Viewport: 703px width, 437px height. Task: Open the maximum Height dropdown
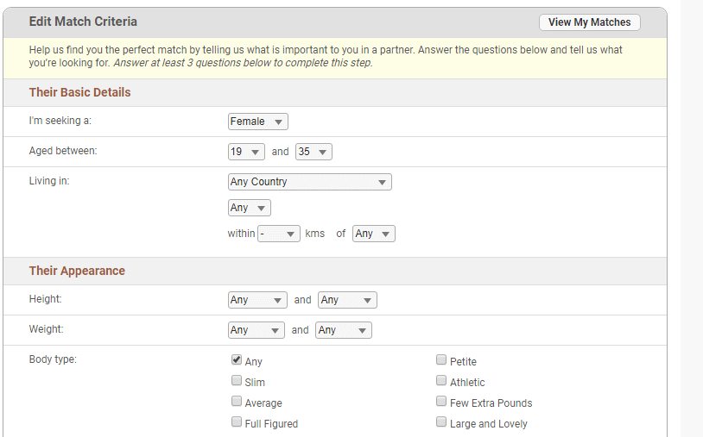(x=347, y=300)
